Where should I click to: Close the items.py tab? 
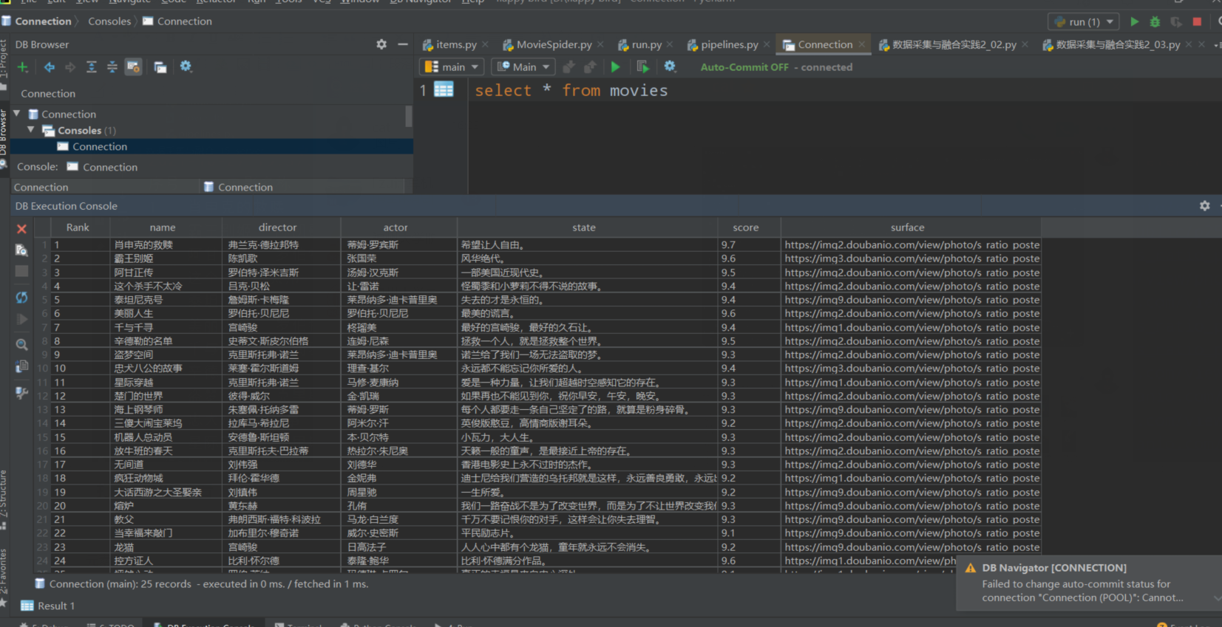[485, 45]
